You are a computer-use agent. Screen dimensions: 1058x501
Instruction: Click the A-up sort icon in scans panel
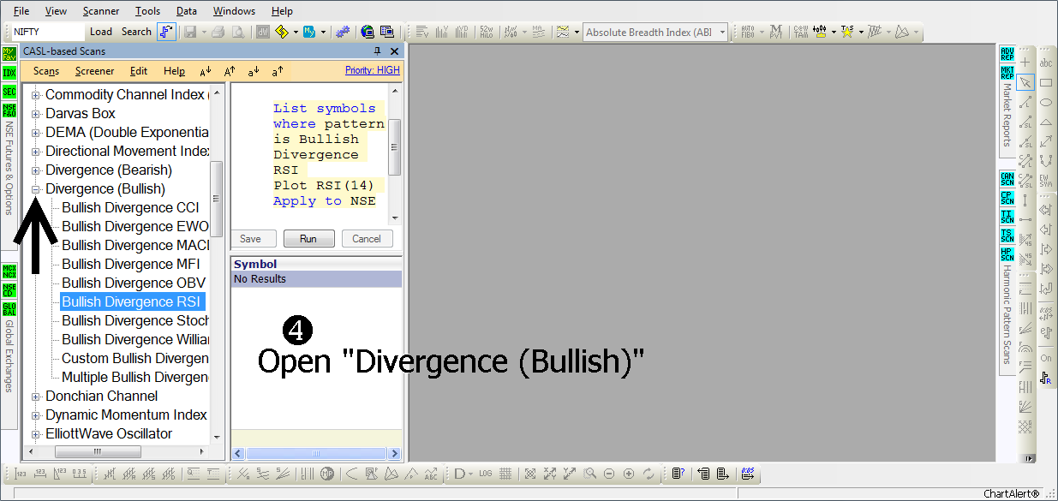(230, 71)
